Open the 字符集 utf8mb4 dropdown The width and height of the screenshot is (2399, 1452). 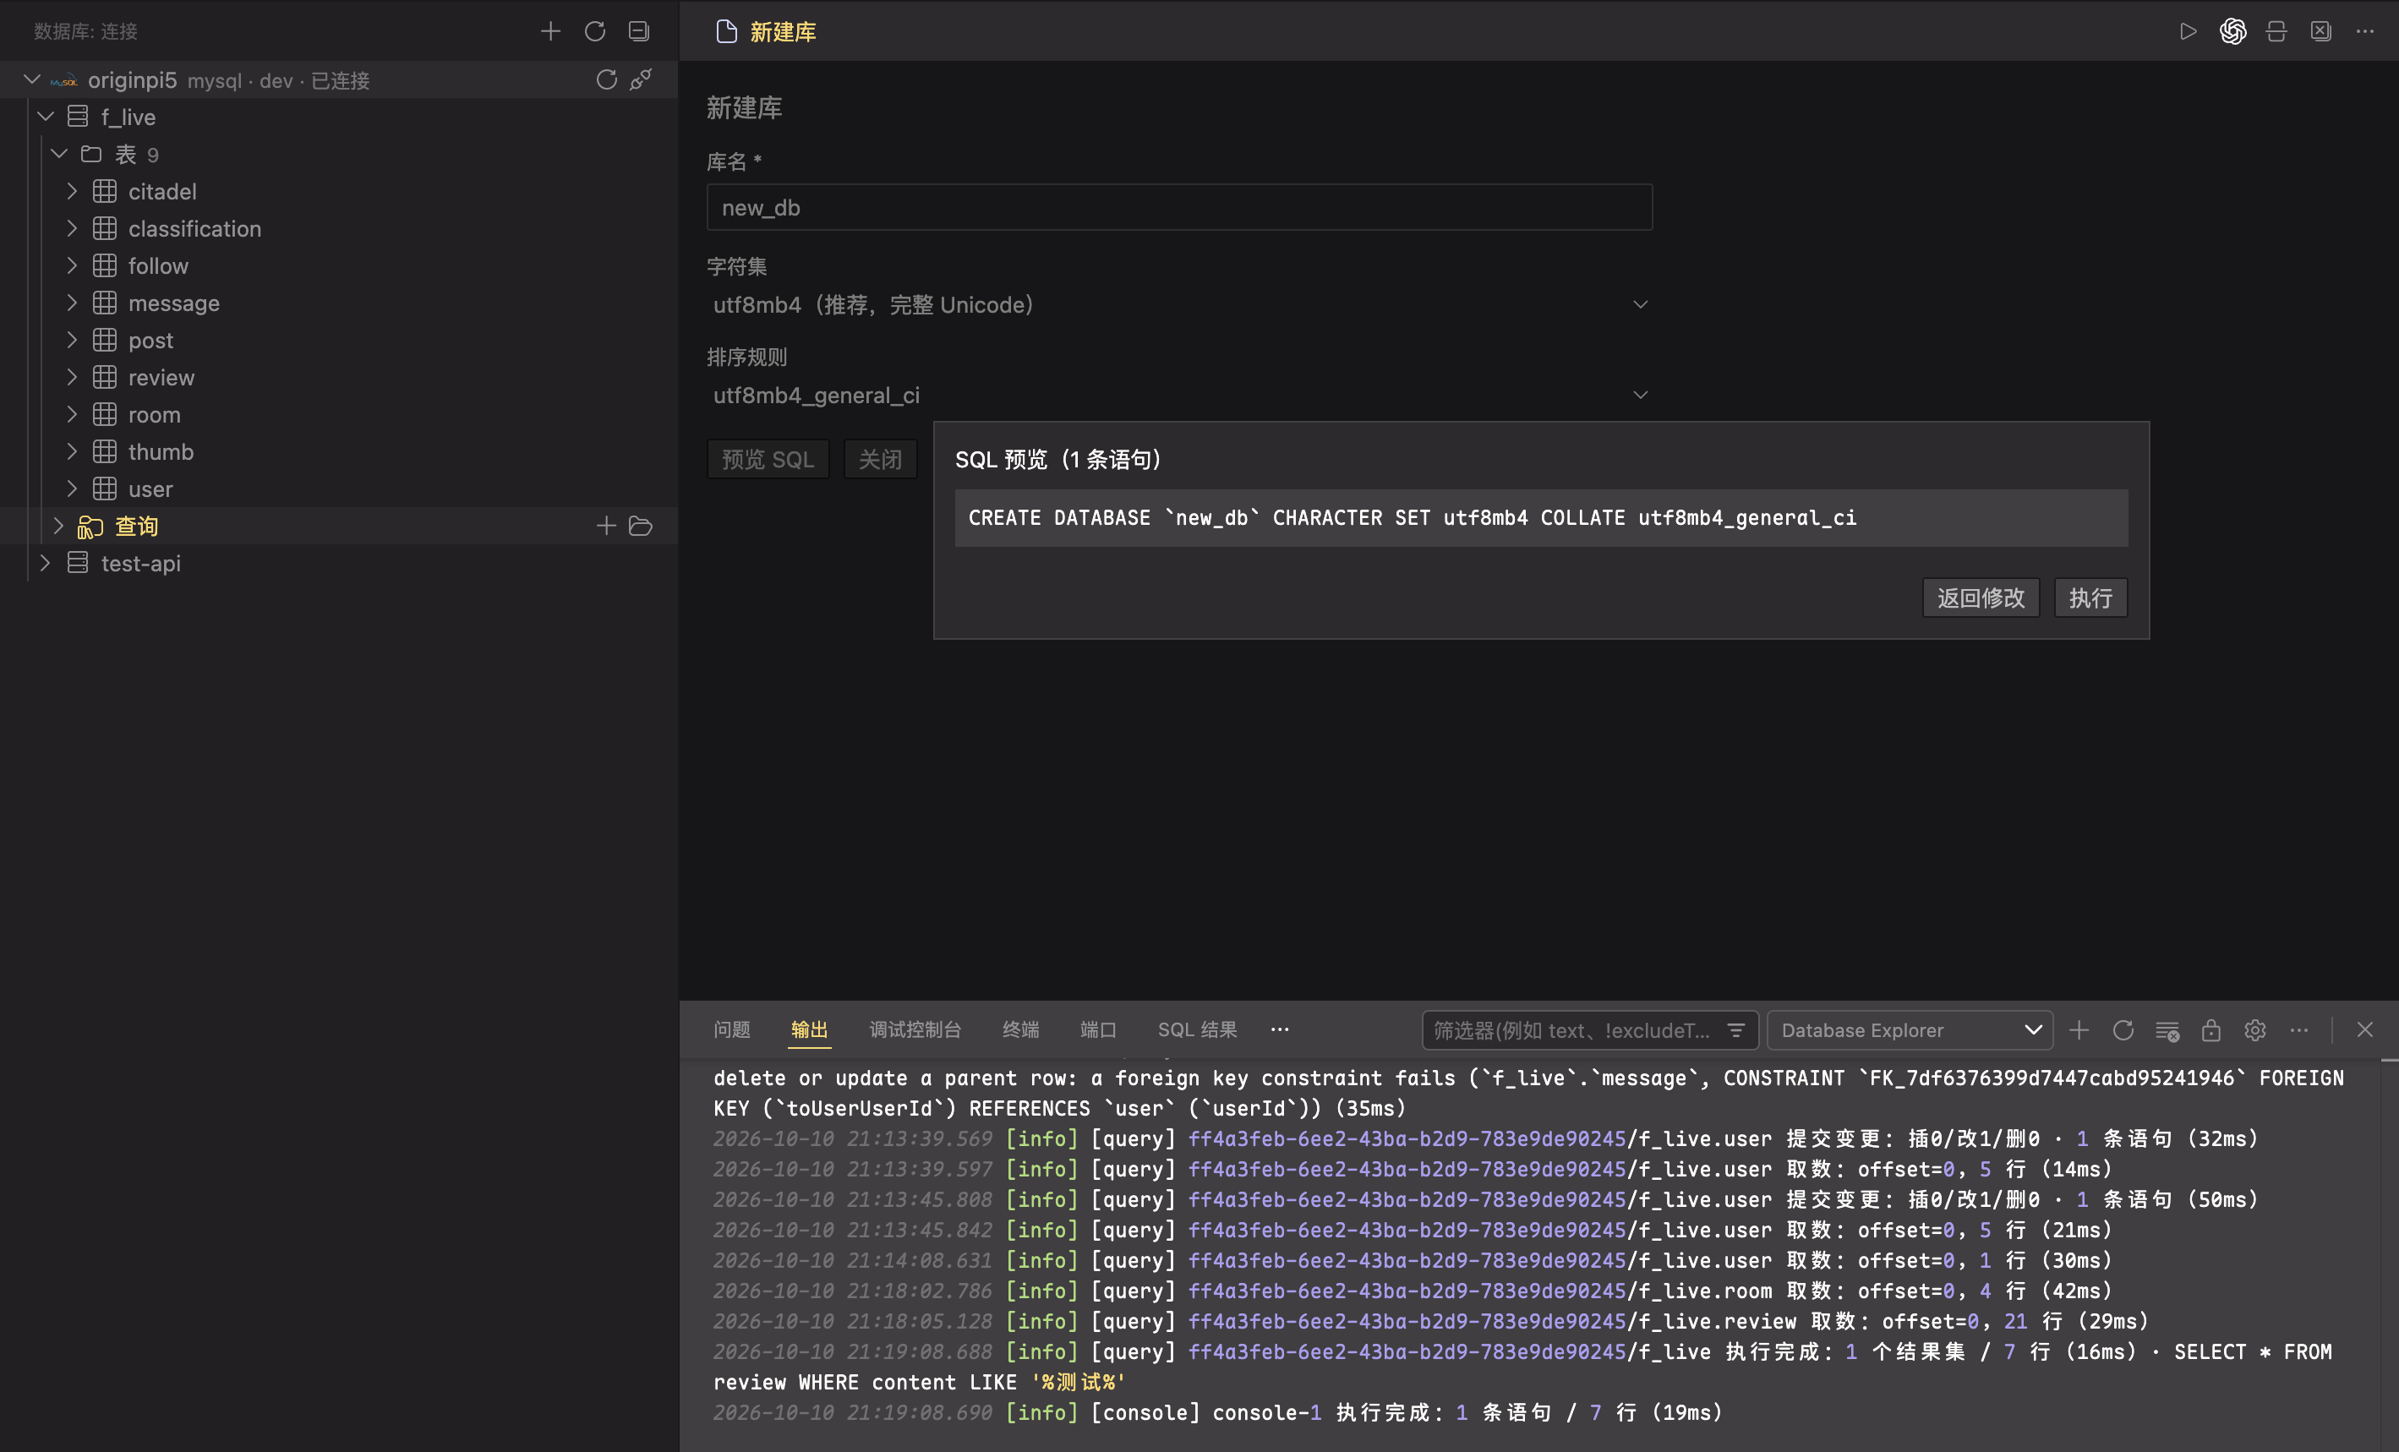tap(1180, 304)
